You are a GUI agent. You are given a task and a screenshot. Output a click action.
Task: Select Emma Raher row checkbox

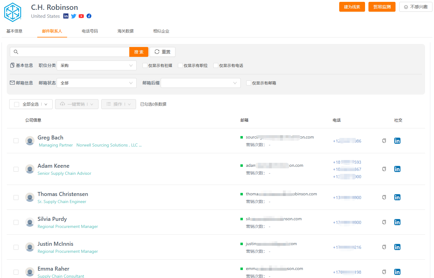click(16, 272)
